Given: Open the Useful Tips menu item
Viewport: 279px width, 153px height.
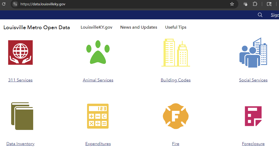Looking at the screenshot, I should 176,27.
